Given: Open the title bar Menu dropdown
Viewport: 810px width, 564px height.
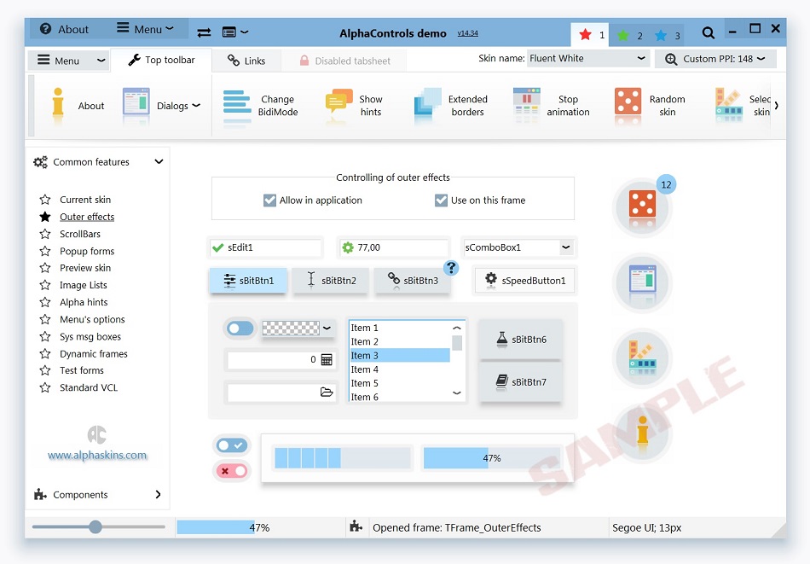Looking at the screenshot, I should coord(145,29).
